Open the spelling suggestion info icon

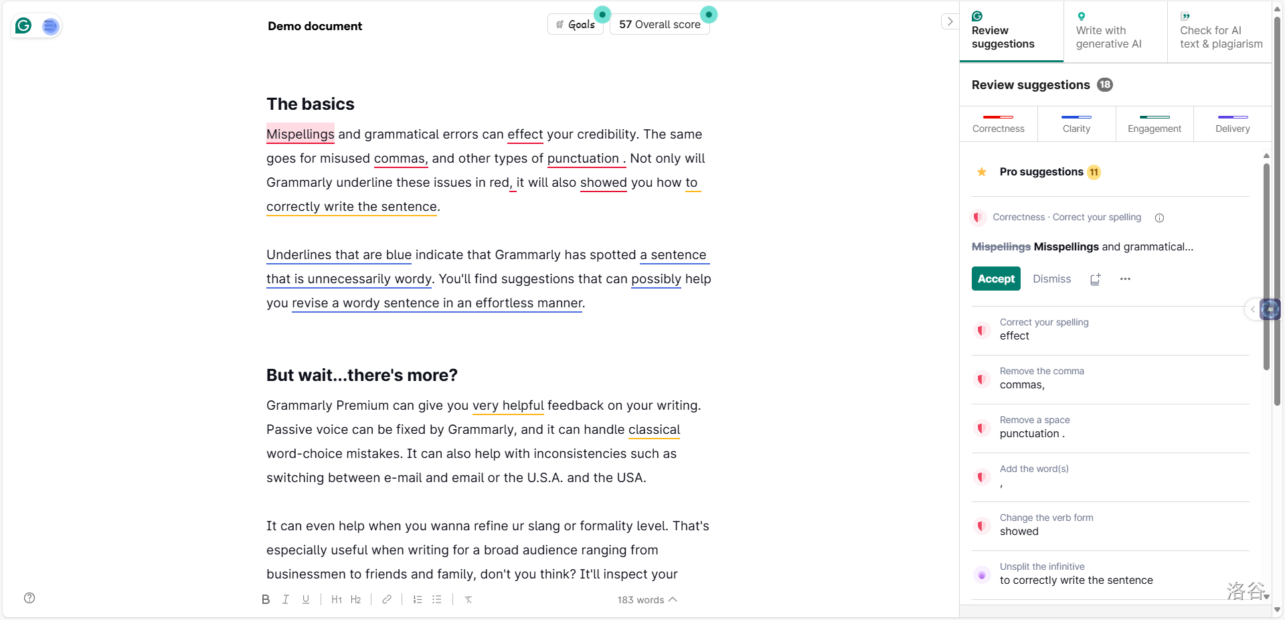click(1159, 218)
